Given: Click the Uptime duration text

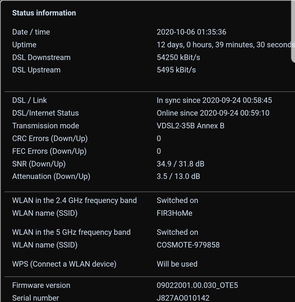Looking at the screenshot, I should (x=226, y=45).
